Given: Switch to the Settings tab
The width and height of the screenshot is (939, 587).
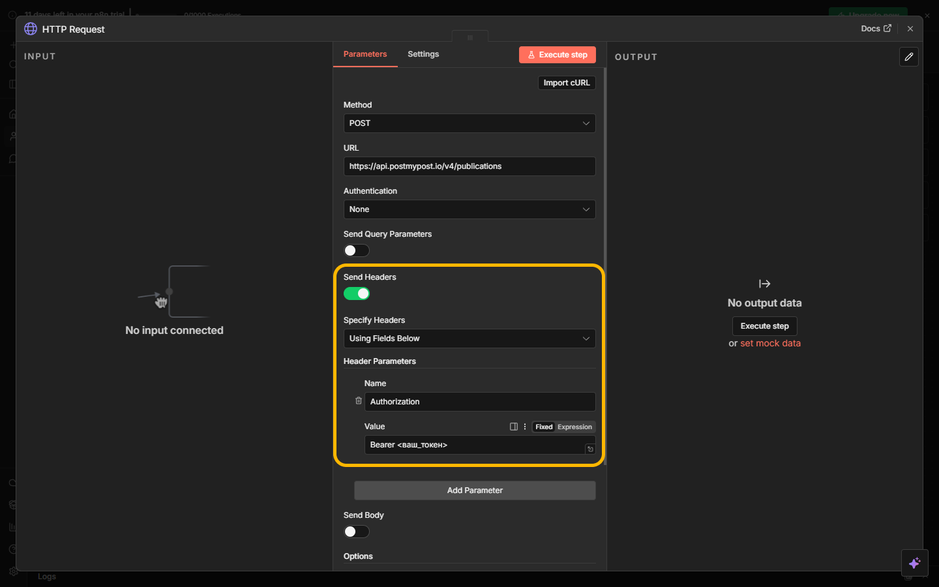Looking at the screenshot, I should 423,54.
